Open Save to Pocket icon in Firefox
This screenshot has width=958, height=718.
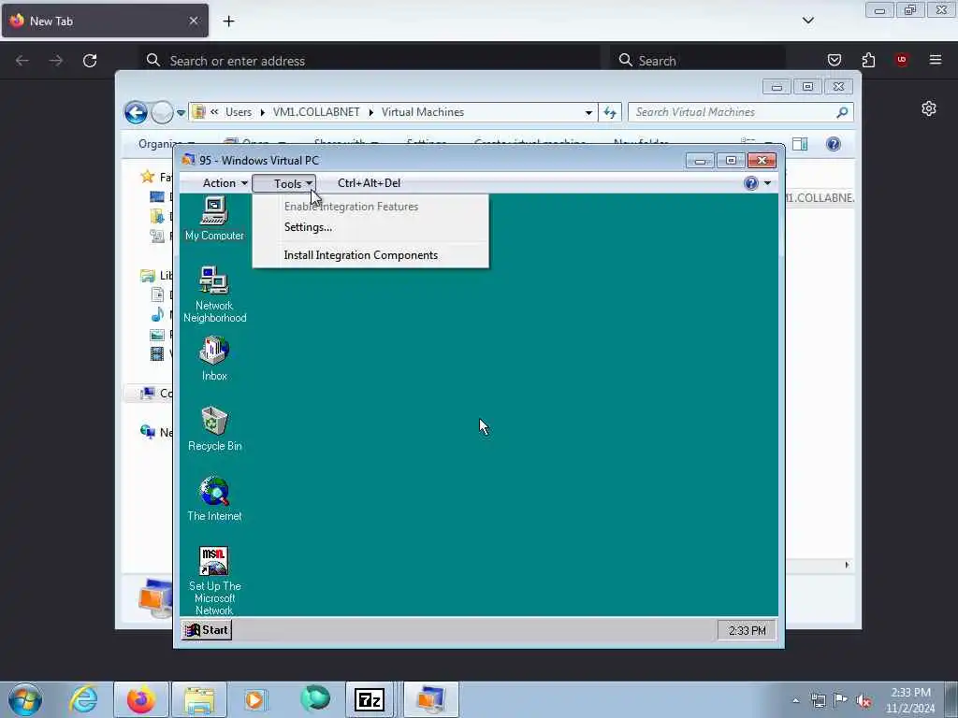835,60
